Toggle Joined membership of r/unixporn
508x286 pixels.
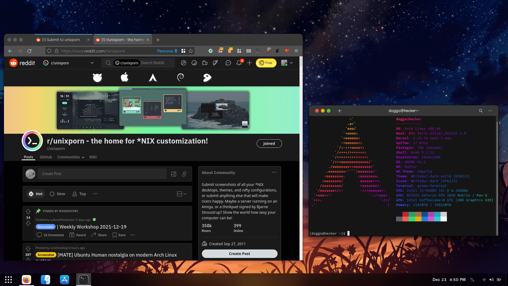(269, 143)
